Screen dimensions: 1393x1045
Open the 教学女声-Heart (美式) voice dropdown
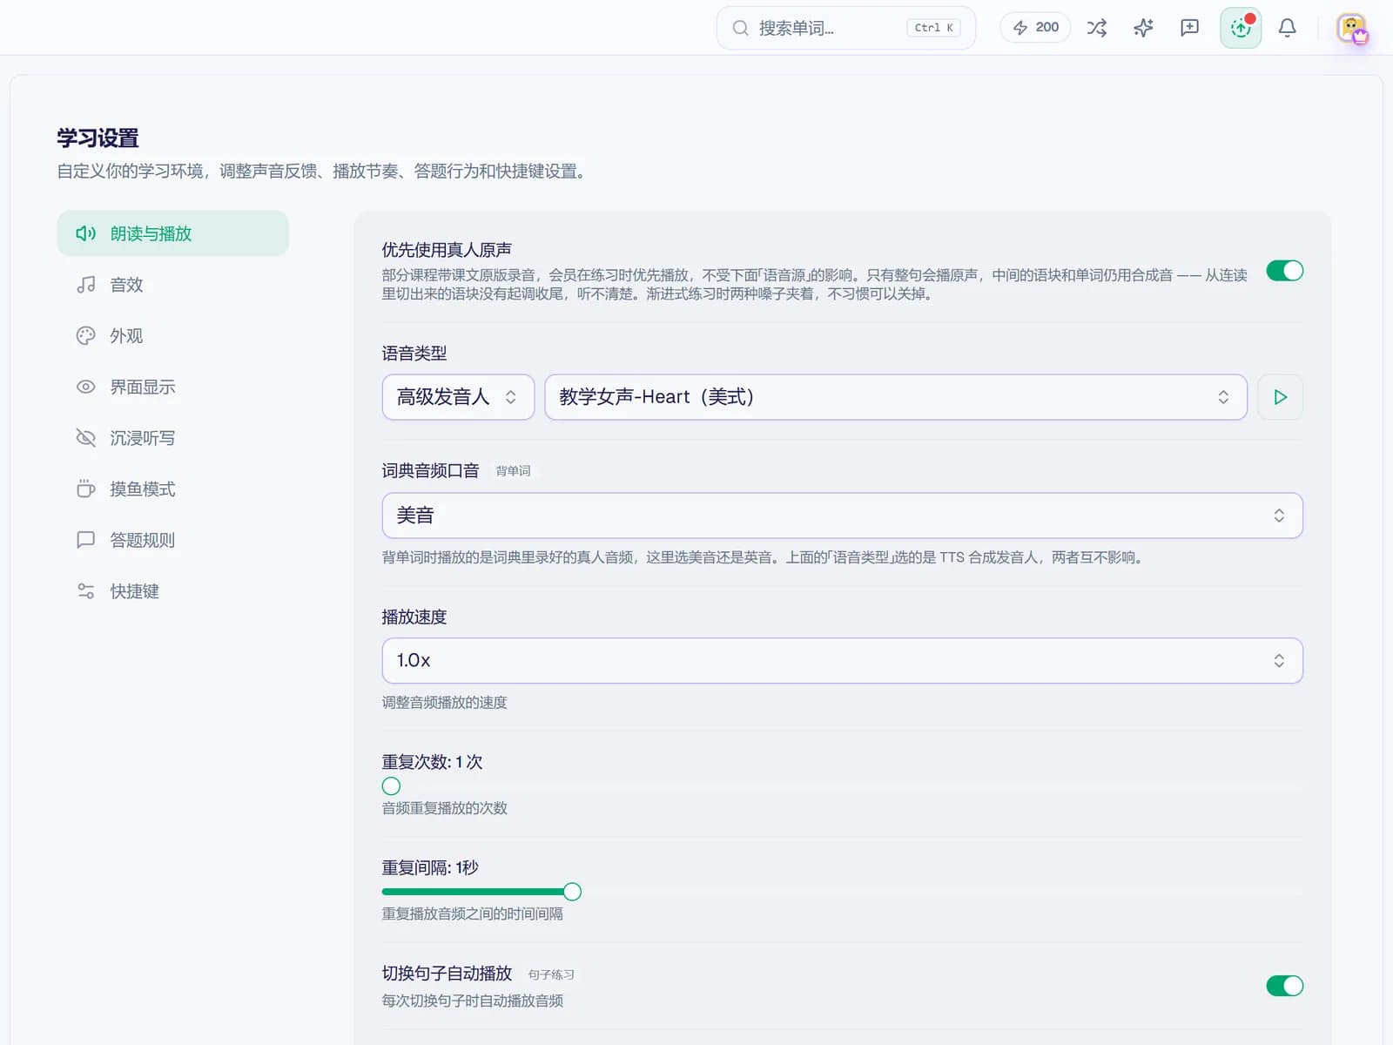pos(896,397)
